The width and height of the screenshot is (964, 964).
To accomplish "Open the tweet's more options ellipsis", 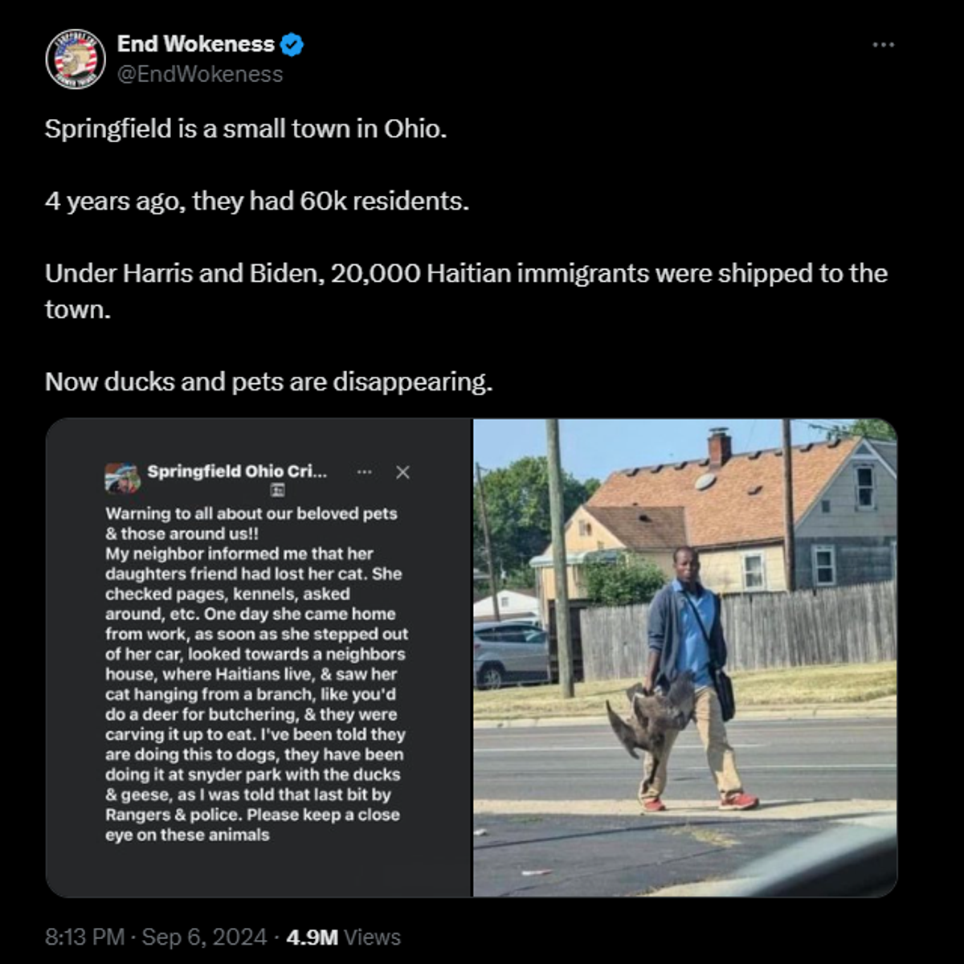I will [x=883, y=45].
